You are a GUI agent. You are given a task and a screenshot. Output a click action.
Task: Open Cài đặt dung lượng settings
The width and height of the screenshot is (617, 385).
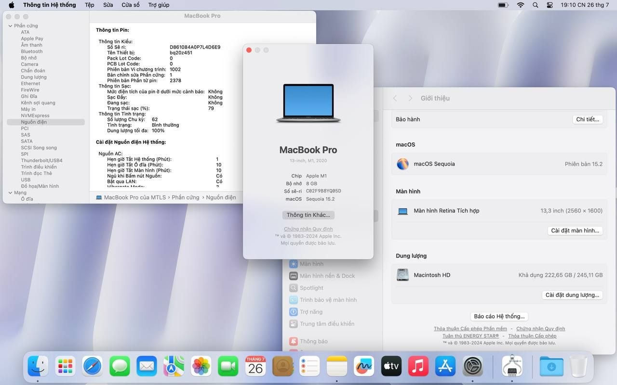pyautogui.click(x=572, y=295)
